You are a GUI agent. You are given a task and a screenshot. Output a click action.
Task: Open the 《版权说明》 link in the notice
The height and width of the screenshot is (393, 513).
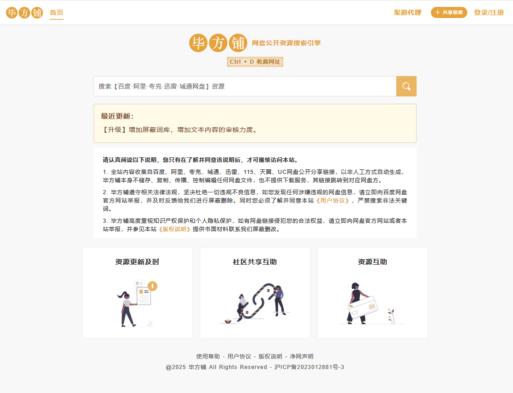coord(174,229)
